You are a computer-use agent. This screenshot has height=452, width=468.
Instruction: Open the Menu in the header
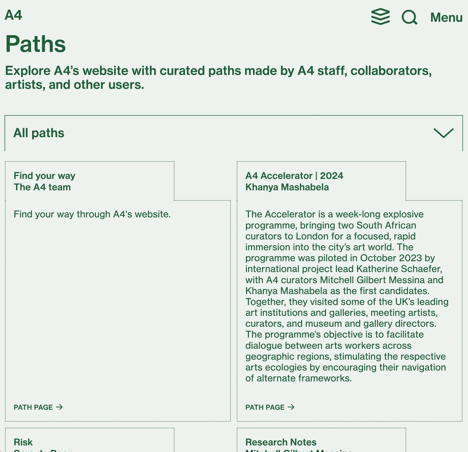[446, 17]
